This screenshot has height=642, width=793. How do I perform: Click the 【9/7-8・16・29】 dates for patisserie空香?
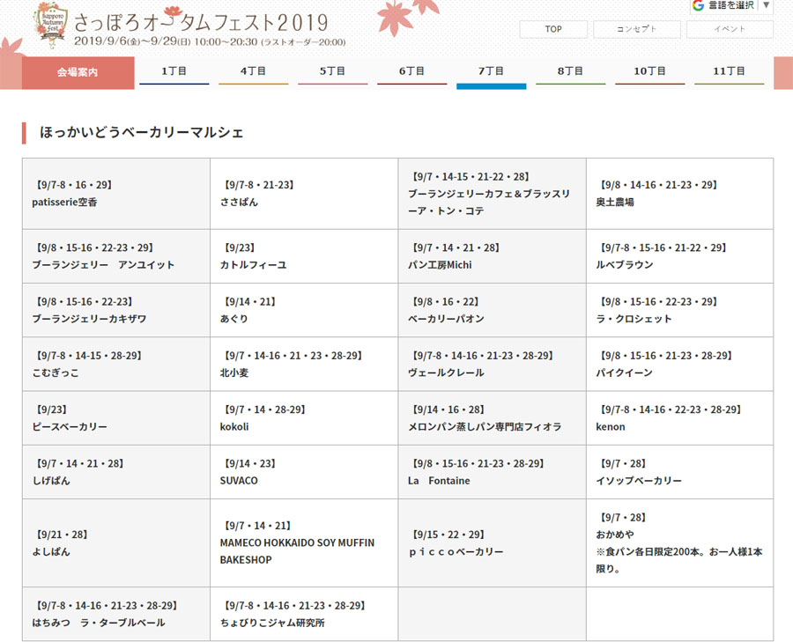(74, 185)
